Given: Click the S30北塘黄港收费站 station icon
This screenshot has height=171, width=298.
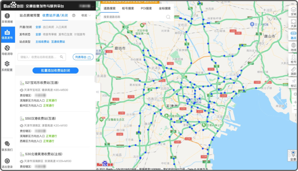Looking at the screenshot, I should coord(22,154).
